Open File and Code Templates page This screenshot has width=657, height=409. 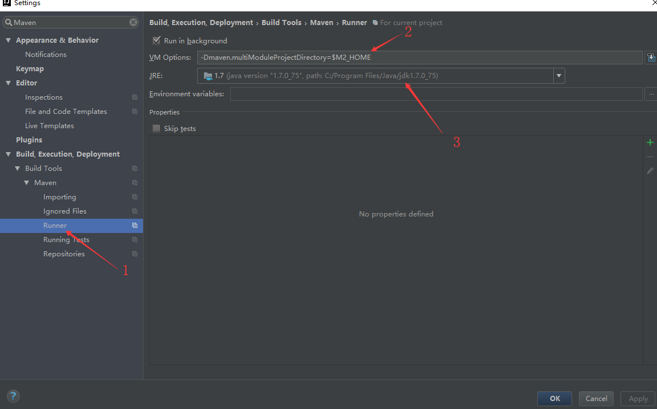click(x=66, y=112)
